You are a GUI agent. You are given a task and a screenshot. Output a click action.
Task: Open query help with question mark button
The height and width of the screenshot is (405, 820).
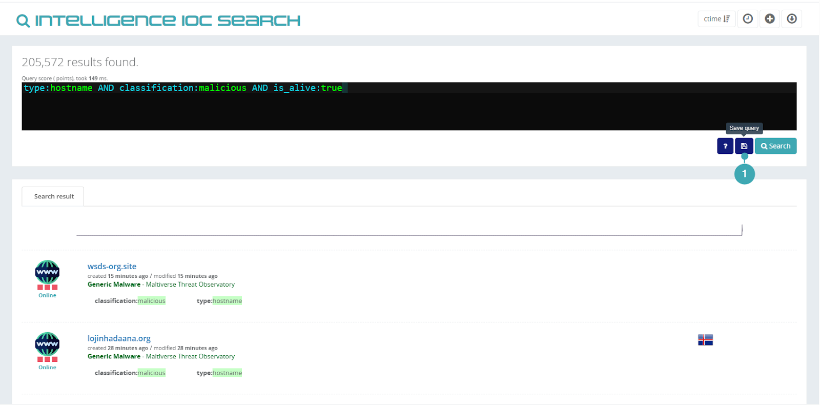tap(725, 146)
